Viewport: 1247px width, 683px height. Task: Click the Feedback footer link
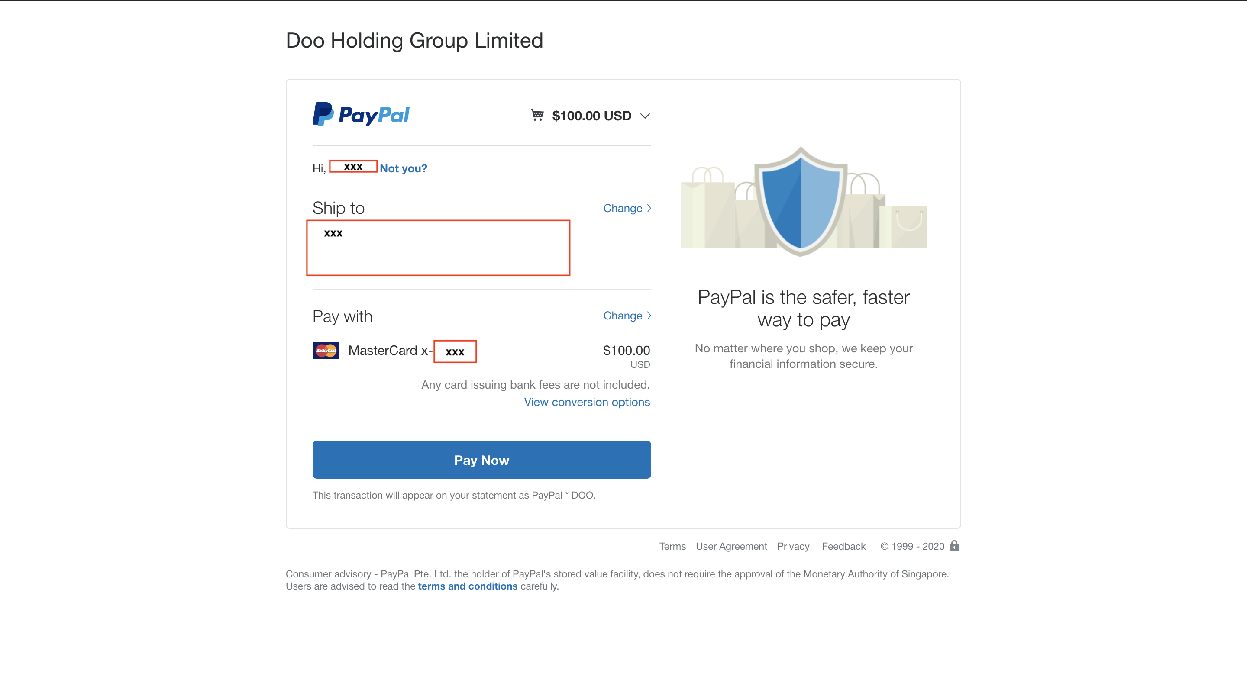click(843, 546)
